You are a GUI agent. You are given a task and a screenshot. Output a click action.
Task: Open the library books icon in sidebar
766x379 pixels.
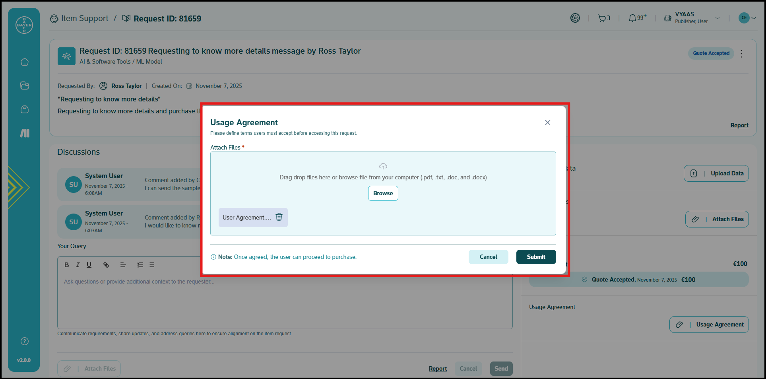(x=25, y=133)
